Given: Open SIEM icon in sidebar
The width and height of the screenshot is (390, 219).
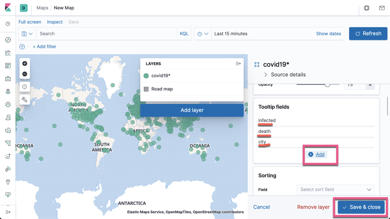Looking at the screenshot, I should [x=8, y=169].
